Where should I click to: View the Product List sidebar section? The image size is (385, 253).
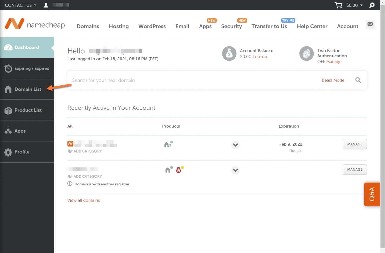8,110
